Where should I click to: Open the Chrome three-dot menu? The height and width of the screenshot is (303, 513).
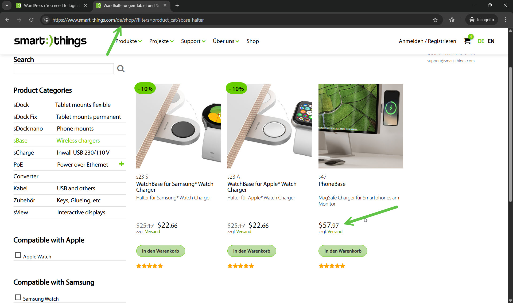point(506,20)
